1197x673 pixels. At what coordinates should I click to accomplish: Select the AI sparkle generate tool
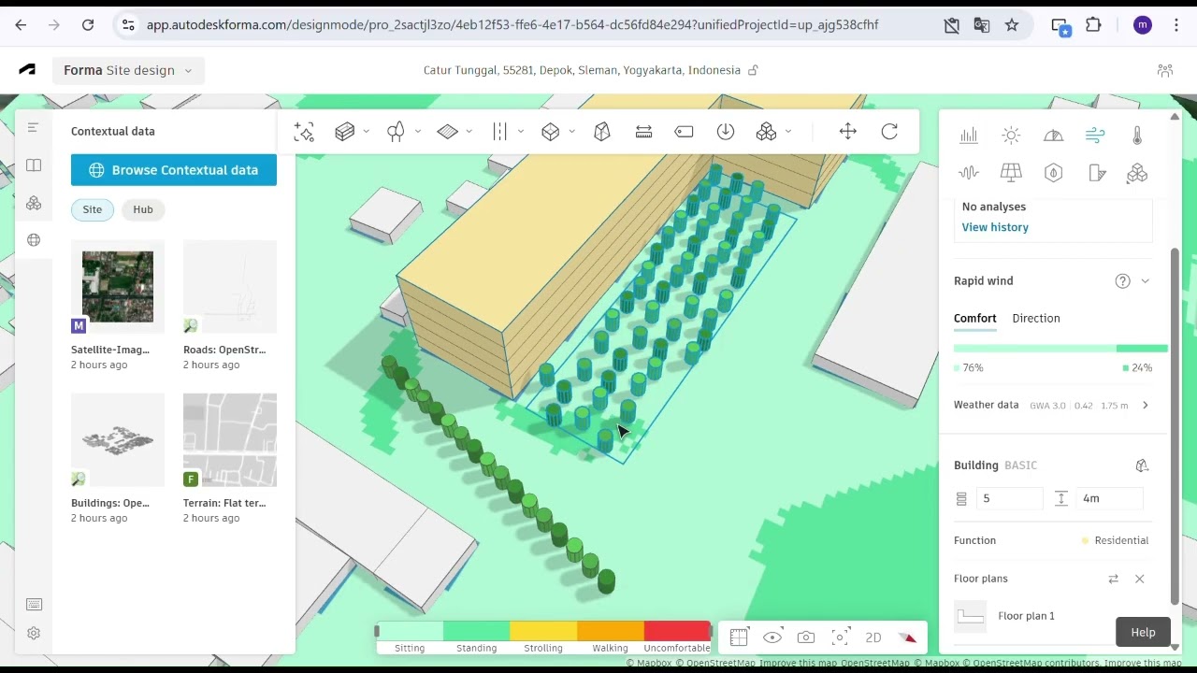304,132
